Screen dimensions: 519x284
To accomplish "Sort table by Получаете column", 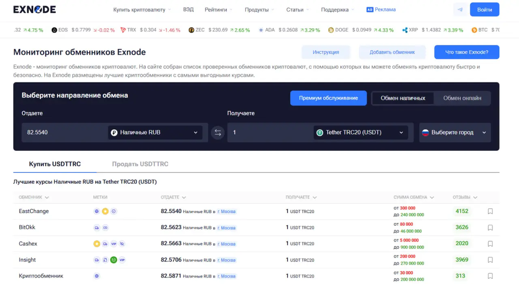I will 301,197.
